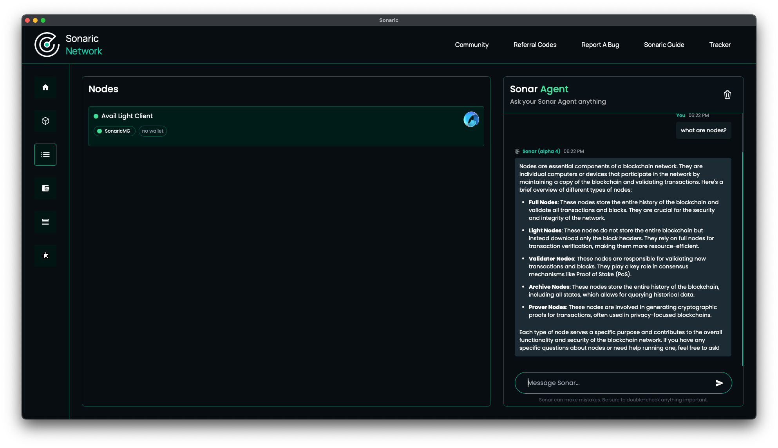Click the macOS green fullscreen button
Image resolution: width=778 pixels, height=448 pixels.
pyautogui.click(x=43, y=20)
